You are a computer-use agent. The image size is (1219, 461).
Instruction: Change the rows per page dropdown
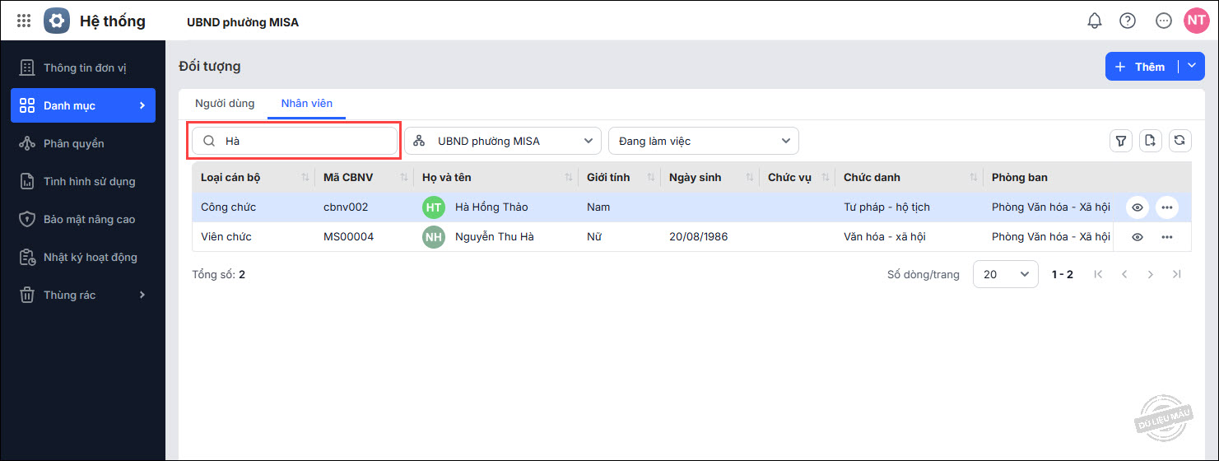[x=1005, y=274]
